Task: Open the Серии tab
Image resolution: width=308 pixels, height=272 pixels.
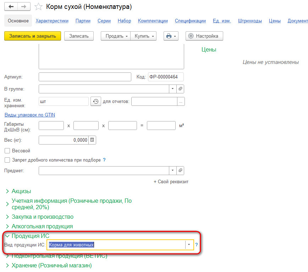Action: pyautogui.click(x=104, y=21)
